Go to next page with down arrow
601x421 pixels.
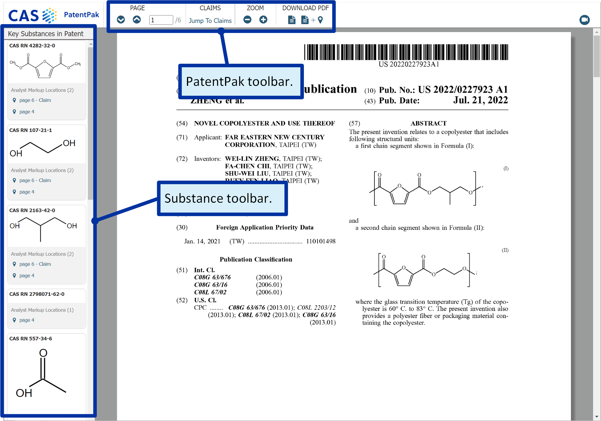[x=121, y=20]
